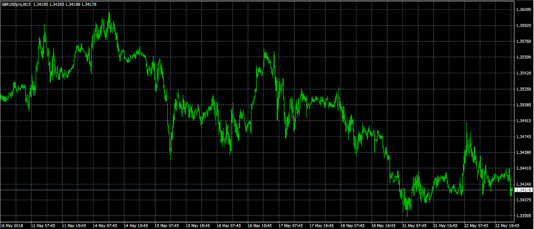This screenshot has height=229, width=534.
Task: Click the 11 May 07:45 time label
Action: [43, 226]
